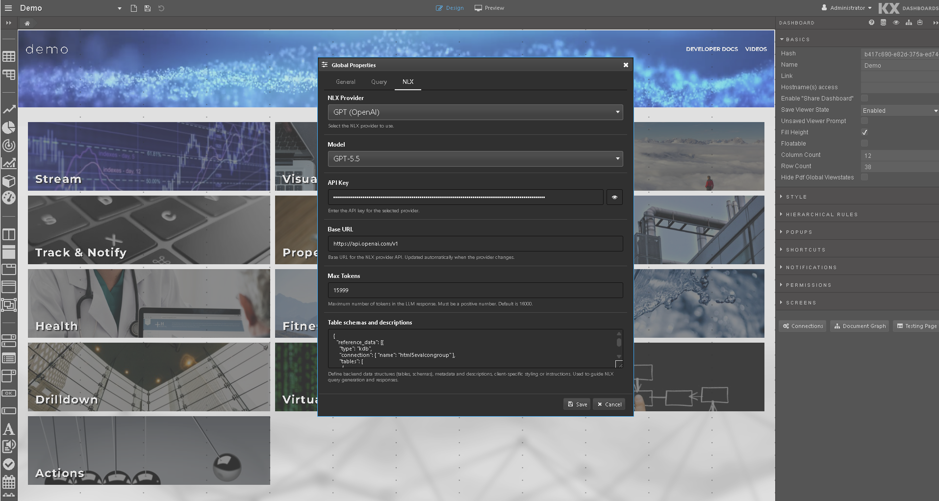Switch to Preview mode
This screenshot has height=501, width=939.
pyautogui.click(x=489, y=8)
